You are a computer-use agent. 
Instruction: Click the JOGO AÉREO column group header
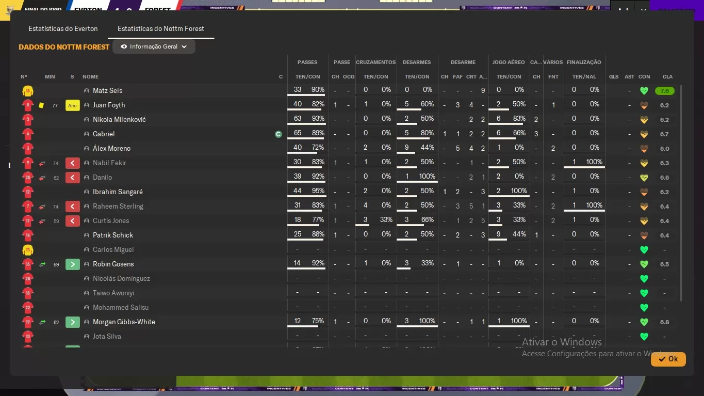tap(509, 62)
